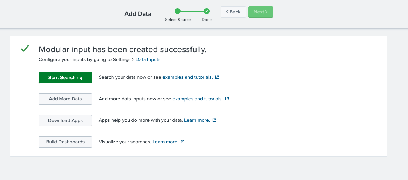Follow the Learn more link about apps

pos(197,120)
